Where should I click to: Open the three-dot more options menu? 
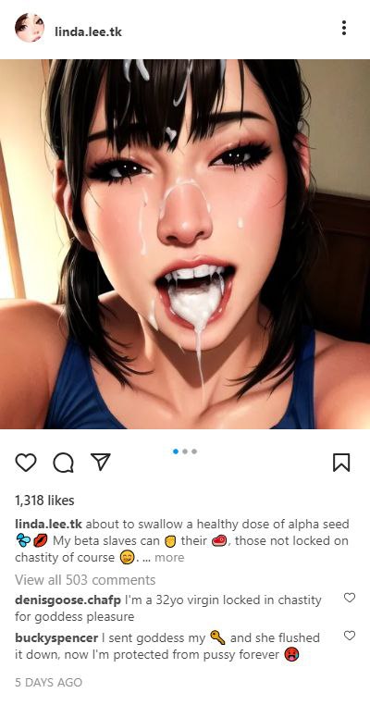pyautogui.click(x=344, y=28)
